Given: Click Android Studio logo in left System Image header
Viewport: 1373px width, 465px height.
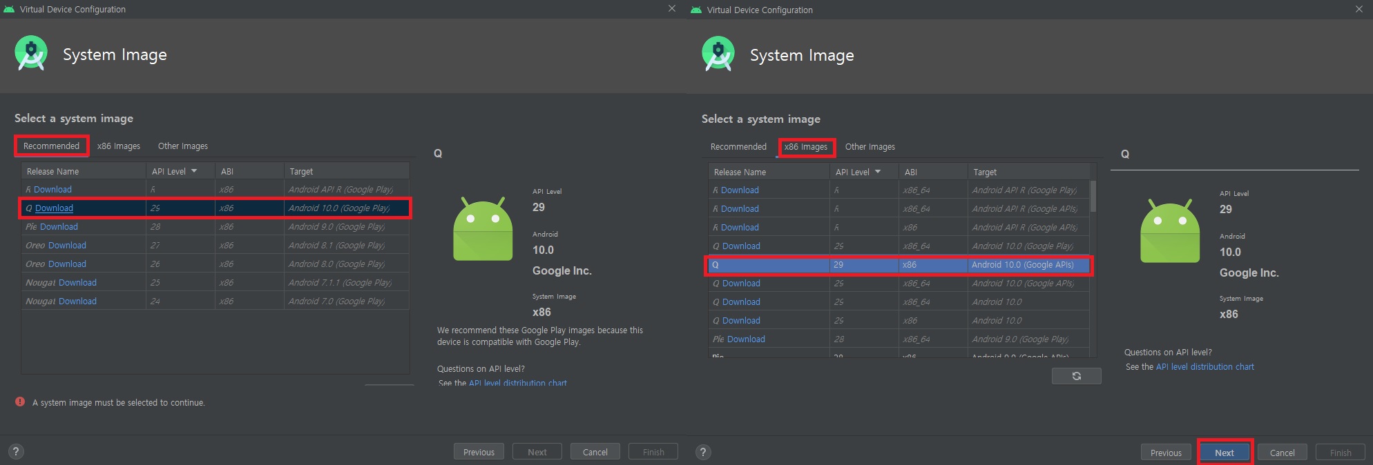Looking at the screenshot, I should pos(31,53).
